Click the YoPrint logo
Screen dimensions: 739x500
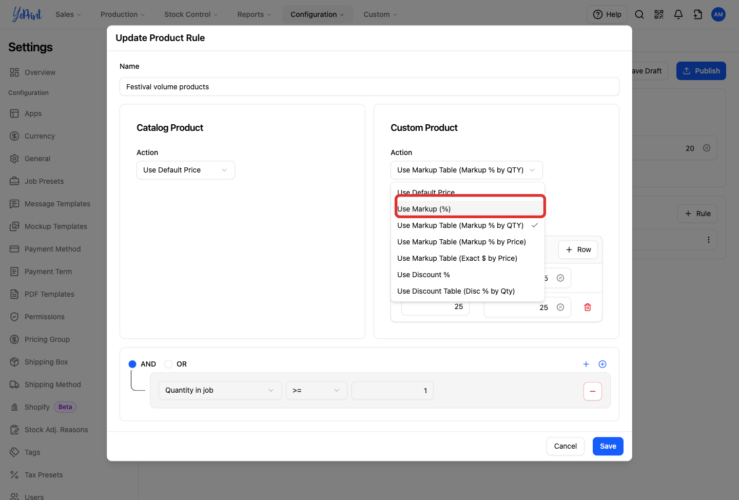tap(27, 14)
